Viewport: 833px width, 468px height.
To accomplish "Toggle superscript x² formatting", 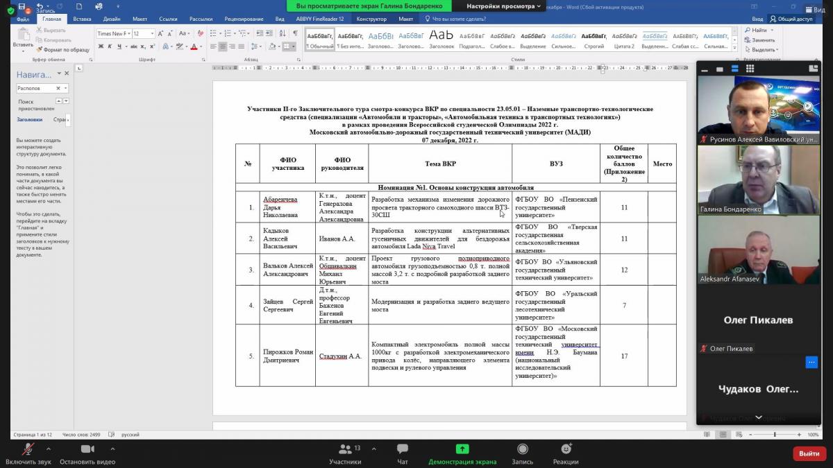I will [x=154, y=46].
